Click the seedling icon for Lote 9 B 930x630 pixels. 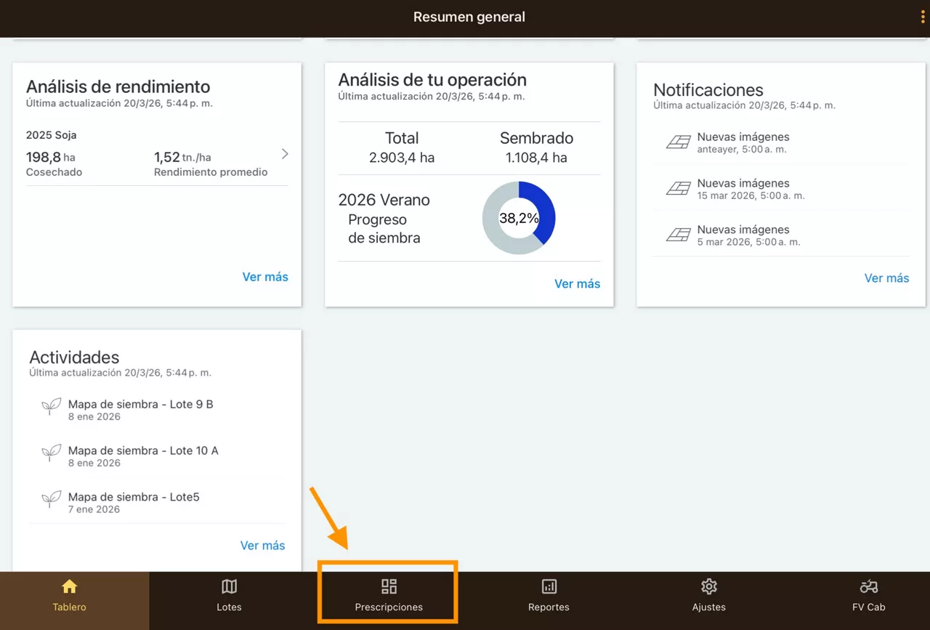click(51, 407)
